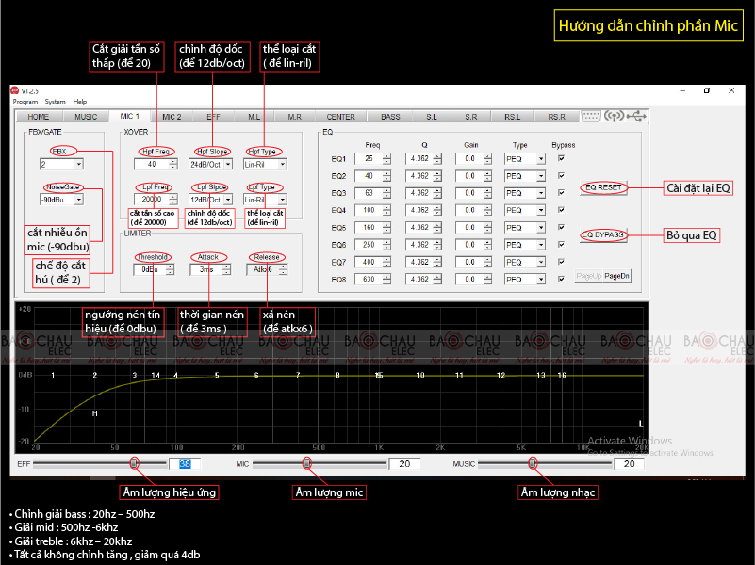Open EQ1 Type PEQ dropdown

[541, 159]
